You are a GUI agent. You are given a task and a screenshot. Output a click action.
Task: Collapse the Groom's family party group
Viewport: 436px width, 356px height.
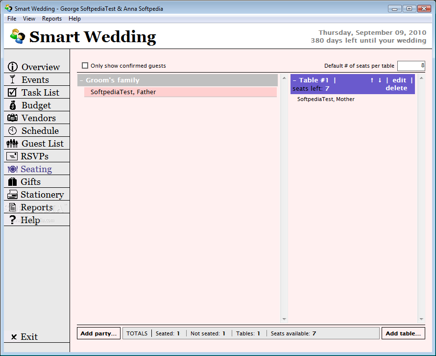point(81,80)
